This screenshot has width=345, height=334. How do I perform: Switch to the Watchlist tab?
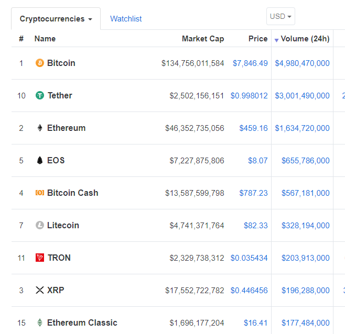click(126, 19)
